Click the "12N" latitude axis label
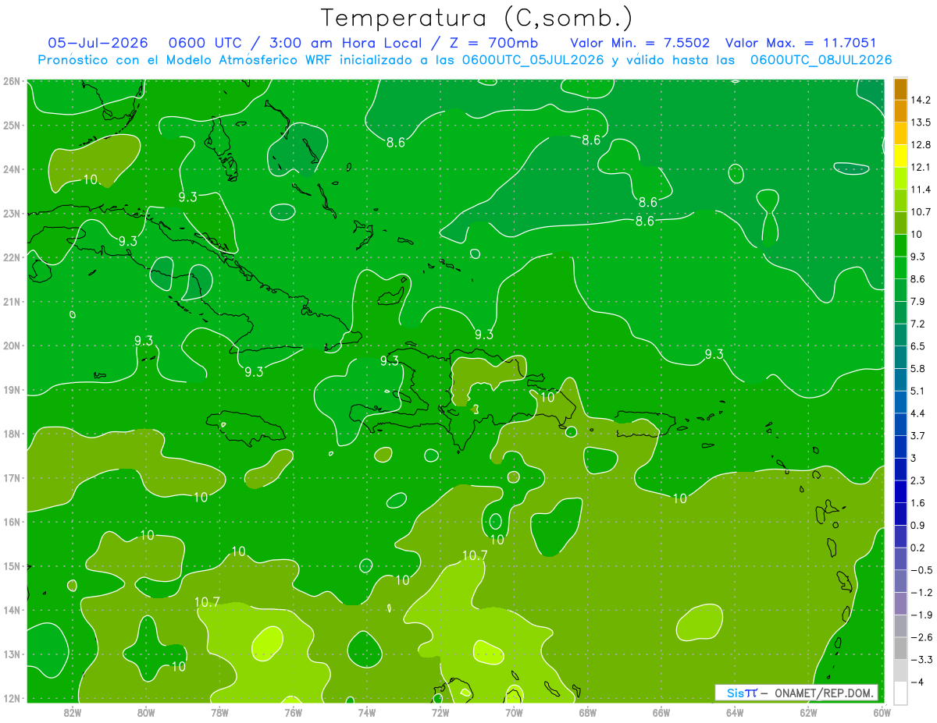 click(11, 698)
